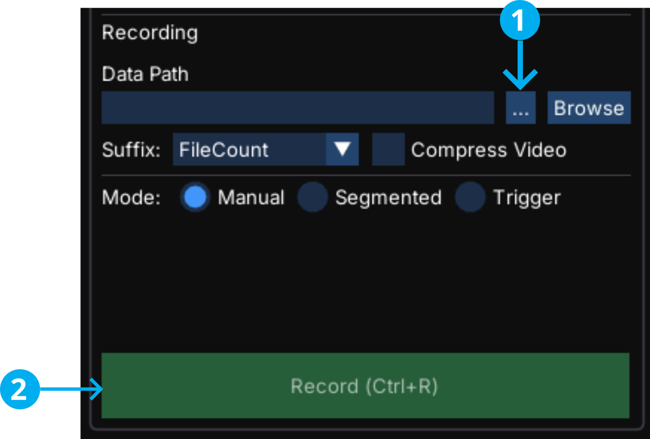Start recording with the green Record button
The width and height of the screenshot is (650, 439).
tap(365, 386)
